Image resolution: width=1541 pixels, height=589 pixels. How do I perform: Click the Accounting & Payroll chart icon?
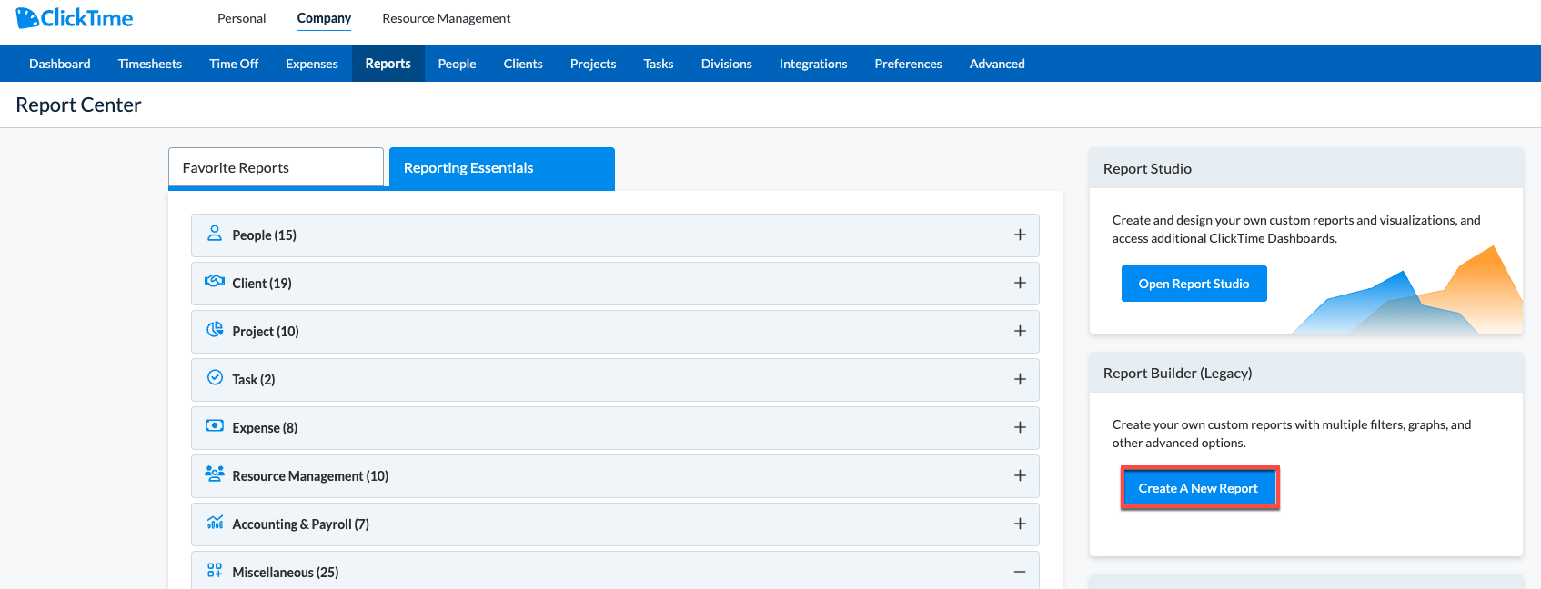tap(215, 523)
